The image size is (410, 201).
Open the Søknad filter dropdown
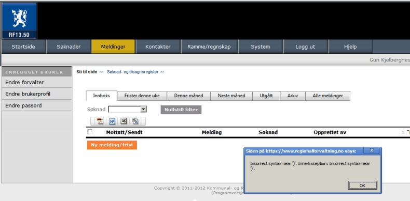pos(143,110)
